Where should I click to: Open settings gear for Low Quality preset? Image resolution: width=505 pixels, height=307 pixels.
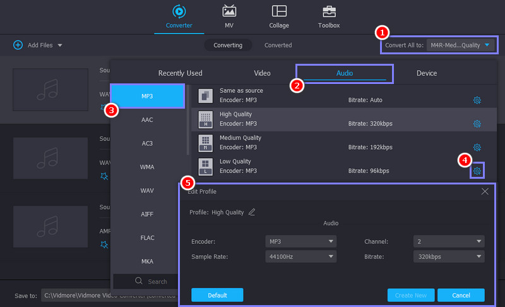(477, 171)
